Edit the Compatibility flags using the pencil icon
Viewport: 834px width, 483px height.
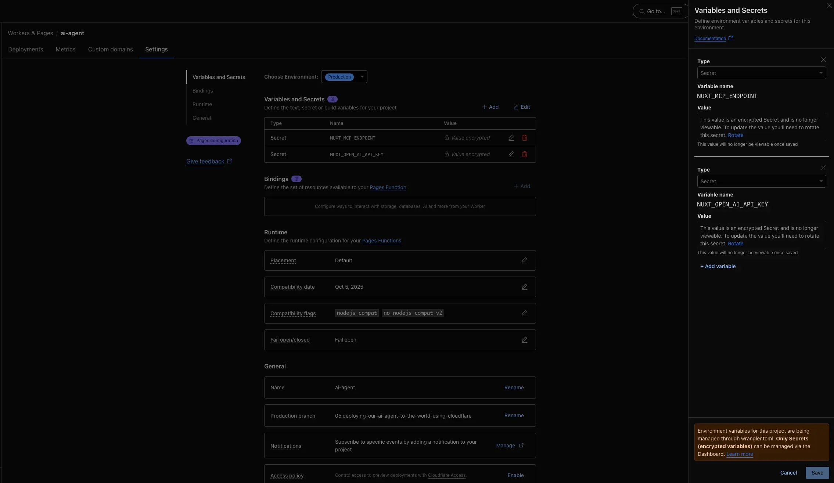pos(524,313)
